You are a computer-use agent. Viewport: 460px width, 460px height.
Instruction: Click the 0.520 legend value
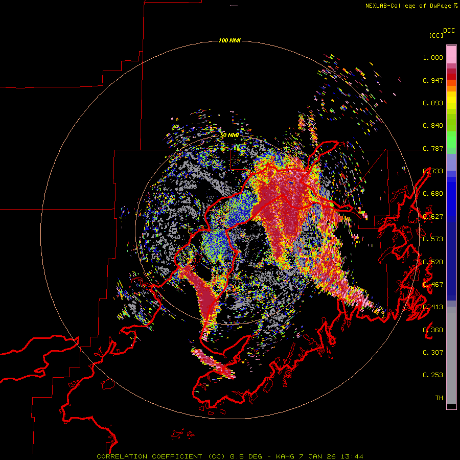pos(433,262)
